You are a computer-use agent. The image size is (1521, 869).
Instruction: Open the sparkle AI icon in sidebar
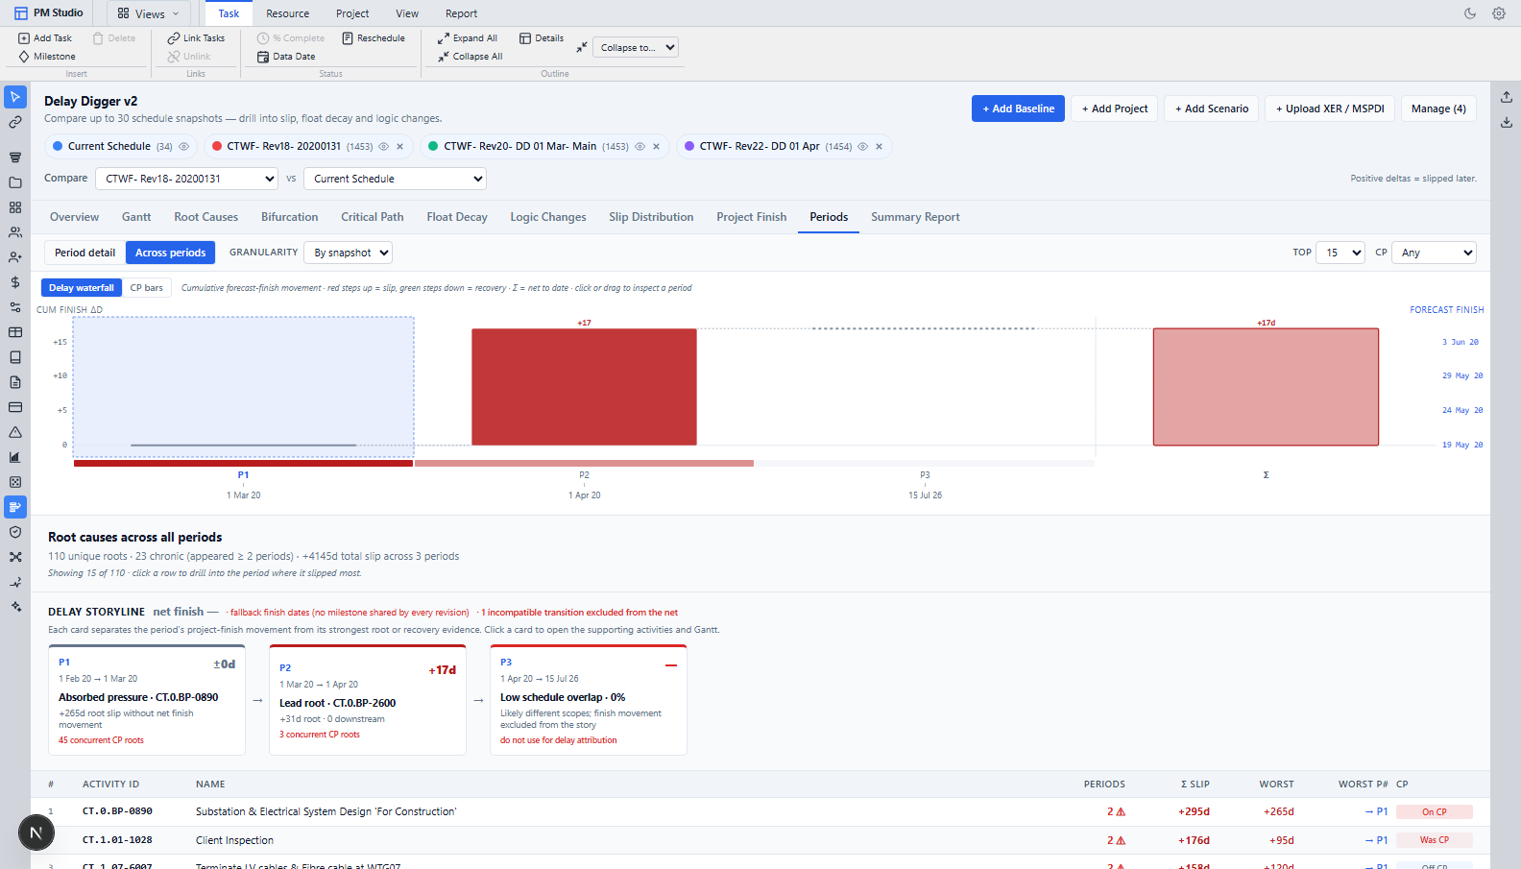coord(15,607)
